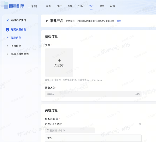Focus the 服务名称 input field
This screenshot has height=142, width=156.
coord(93,94)
